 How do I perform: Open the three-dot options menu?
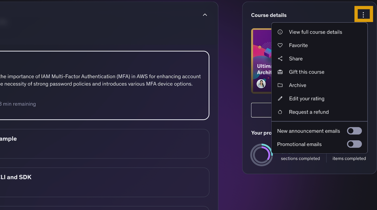363,14
